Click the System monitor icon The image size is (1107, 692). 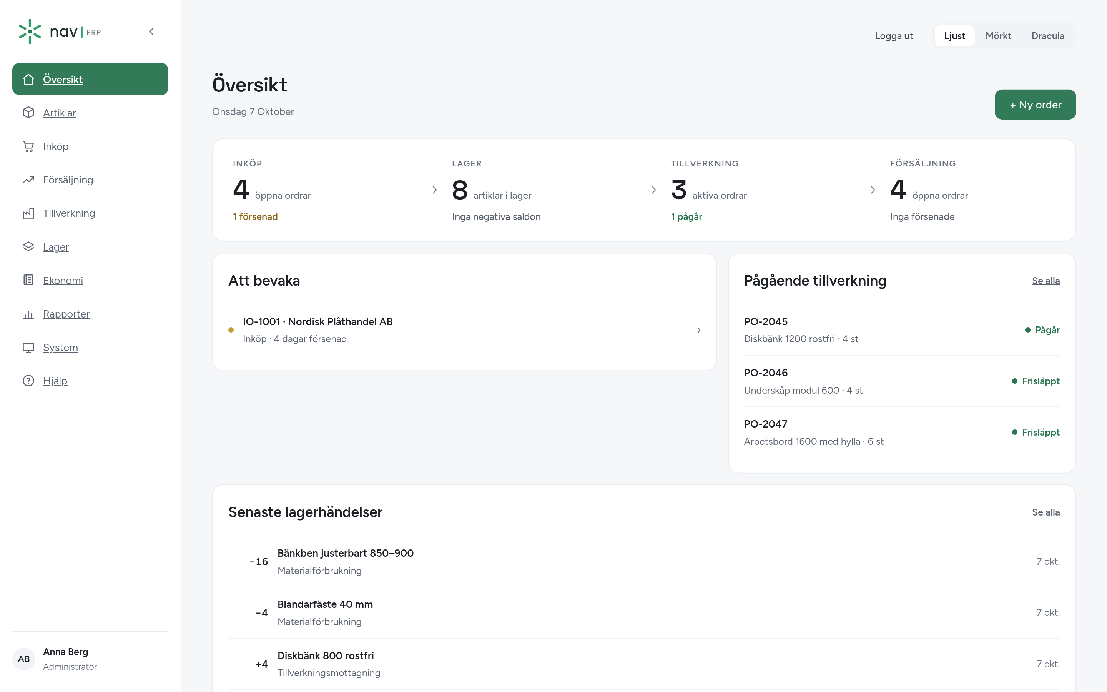tap(28, 348)
